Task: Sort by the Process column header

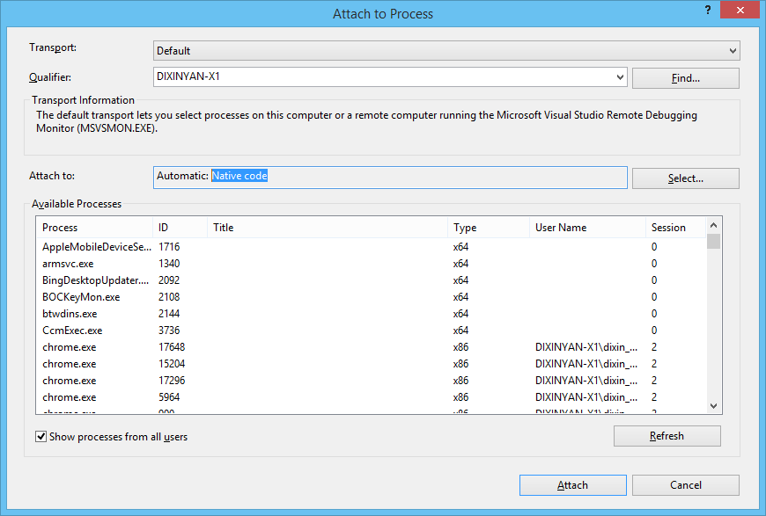Action: coord(94,228)
